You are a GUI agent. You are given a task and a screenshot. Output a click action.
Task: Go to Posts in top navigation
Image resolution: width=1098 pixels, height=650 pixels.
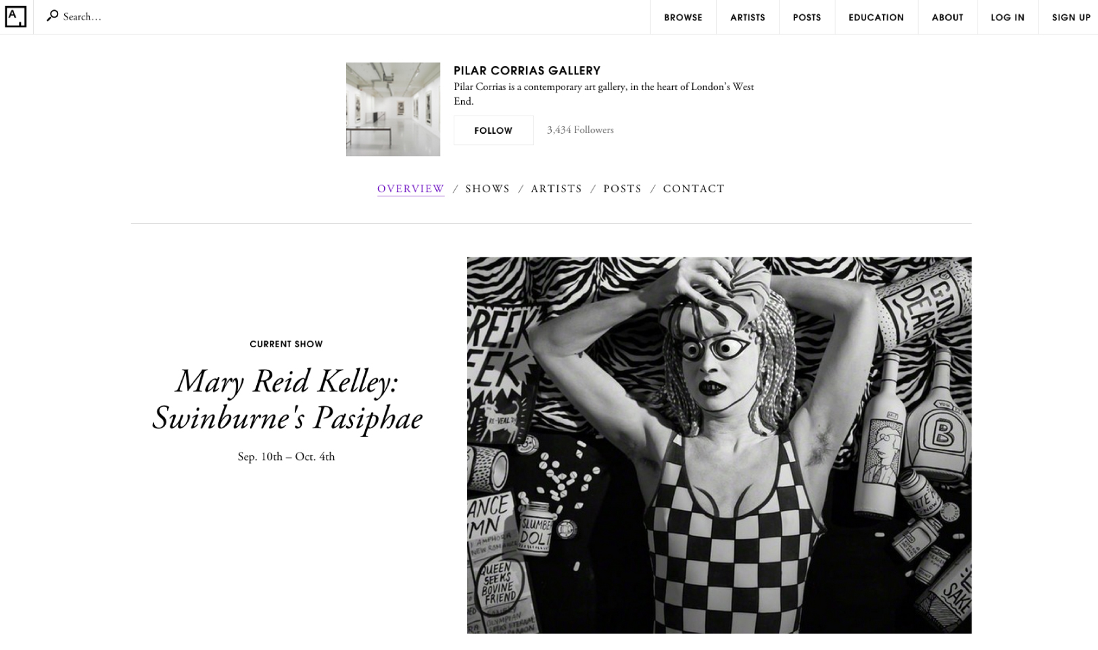tap(807, 18)
